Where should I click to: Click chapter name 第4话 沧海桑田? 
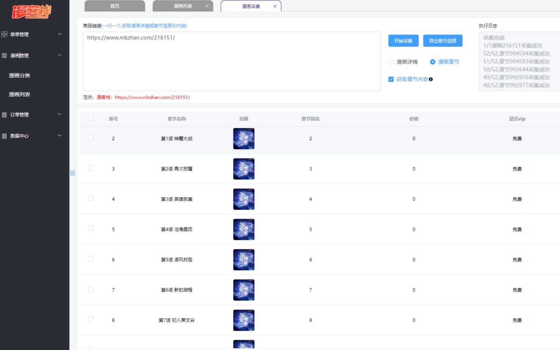tap(177, 229)
